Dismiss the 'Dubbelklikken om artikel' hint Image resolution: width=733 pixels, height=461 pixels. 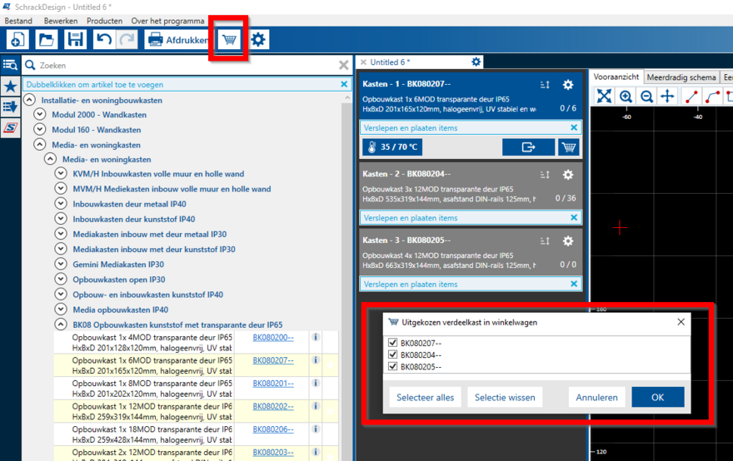coord(344,84)
